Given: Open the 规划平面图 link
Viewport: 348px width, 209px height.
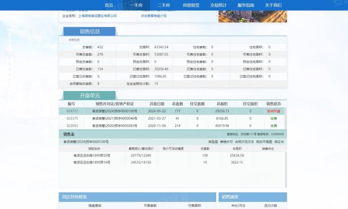Looking at the screenshot, I should click(x=264, y=142).
